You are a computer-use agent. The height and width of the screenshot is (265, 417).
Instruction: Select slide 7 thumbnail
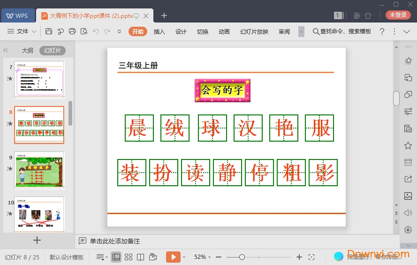tap(39, 79)
